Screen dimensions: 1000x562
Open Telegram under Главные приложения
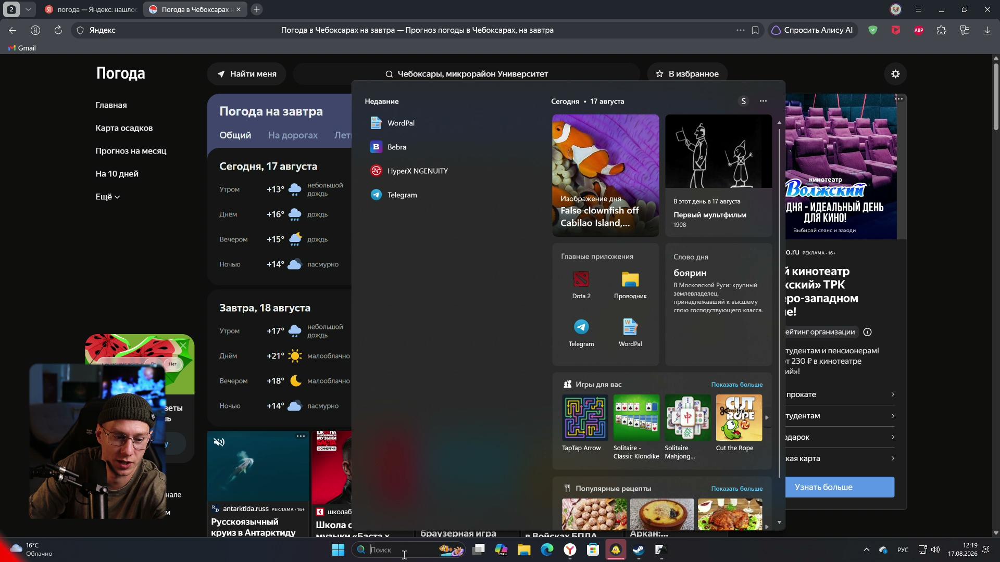click(x=581, y=333)
